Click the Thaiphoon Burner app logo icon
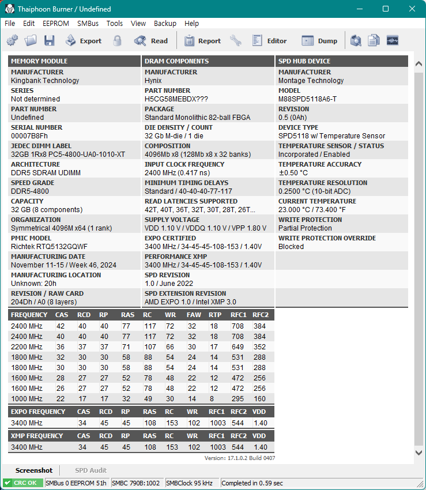 [x=10, y=9]
